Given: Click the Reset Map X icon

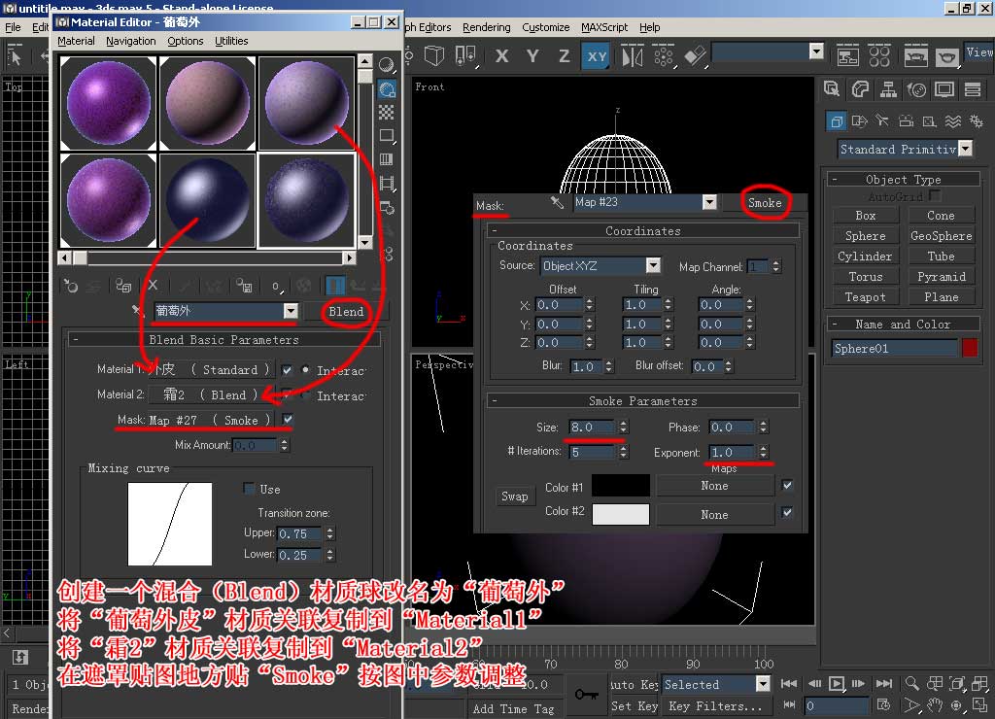Looking at the screenshot, I should coord(153,287).
